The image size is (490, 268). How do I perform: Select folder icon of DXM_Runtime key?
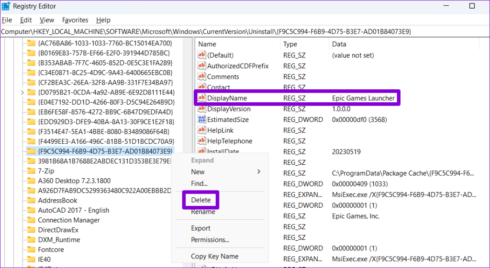tap(31, 240)
